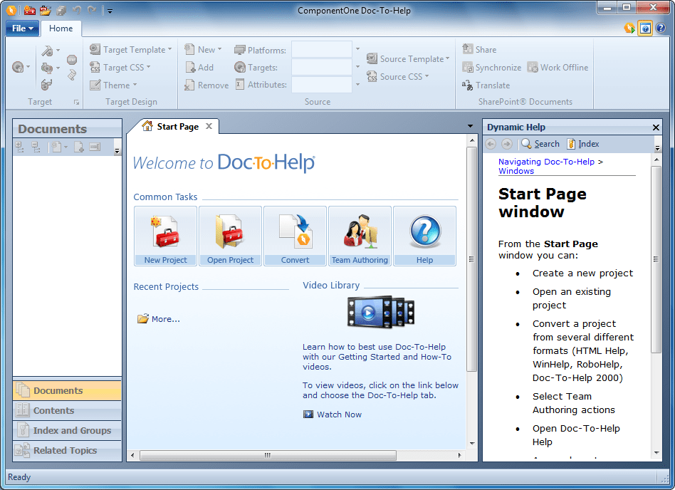Open the Attributes combo box arrow
675x490 pixels.
coord(357,84)
